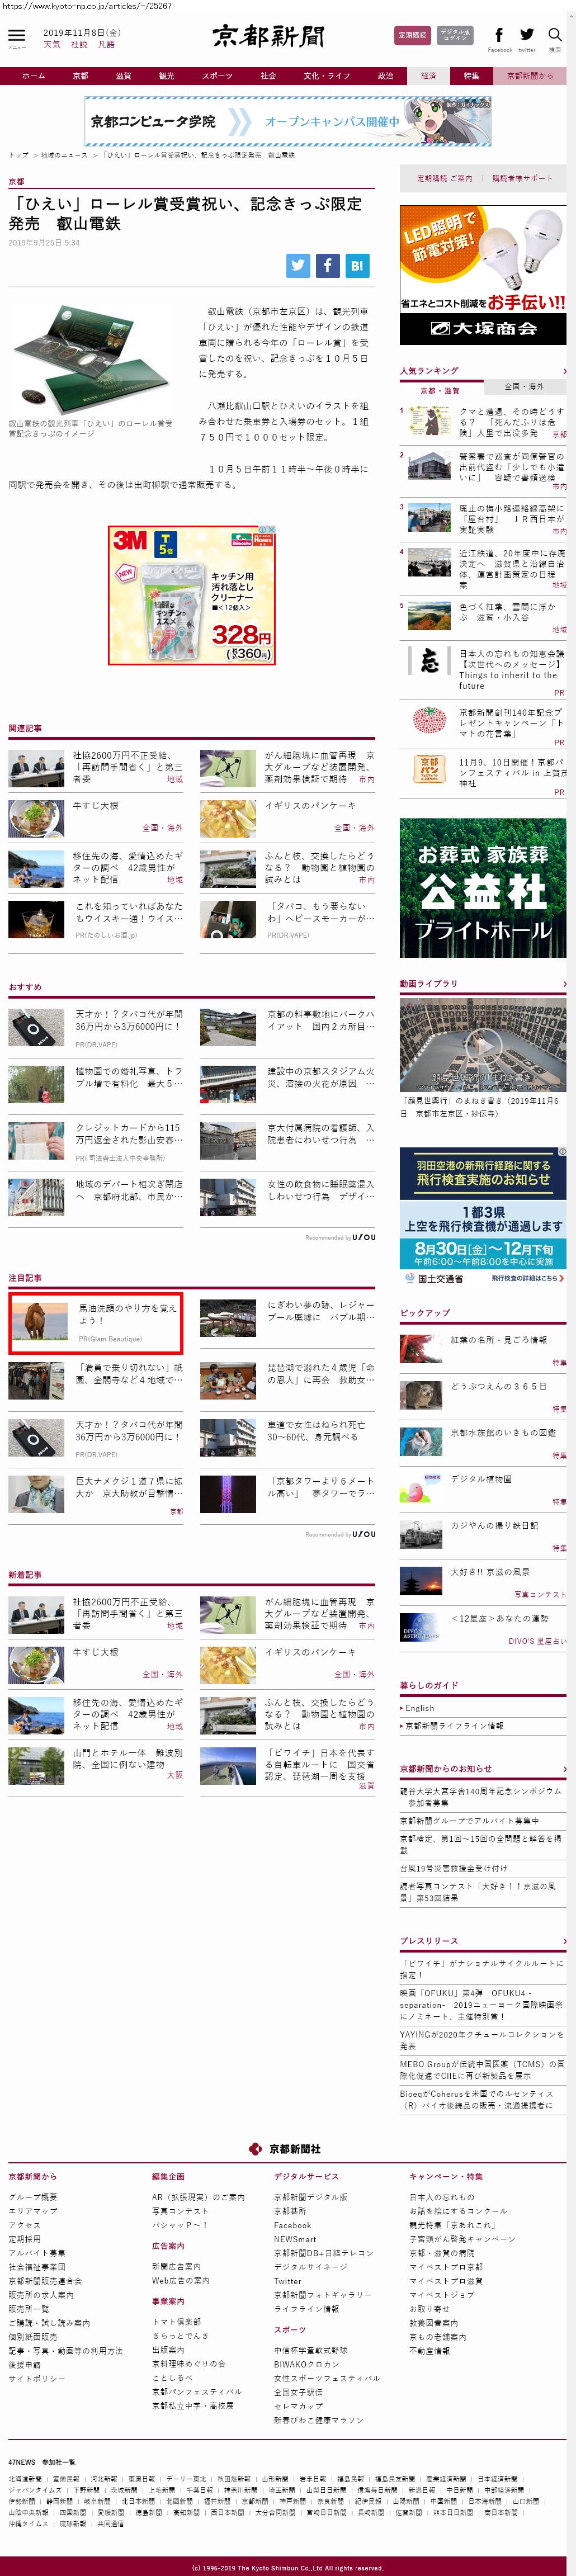Select the 京都・滋賀 ranking tab
Viewport: 576px width, 2576px height.
coord(440,390)
